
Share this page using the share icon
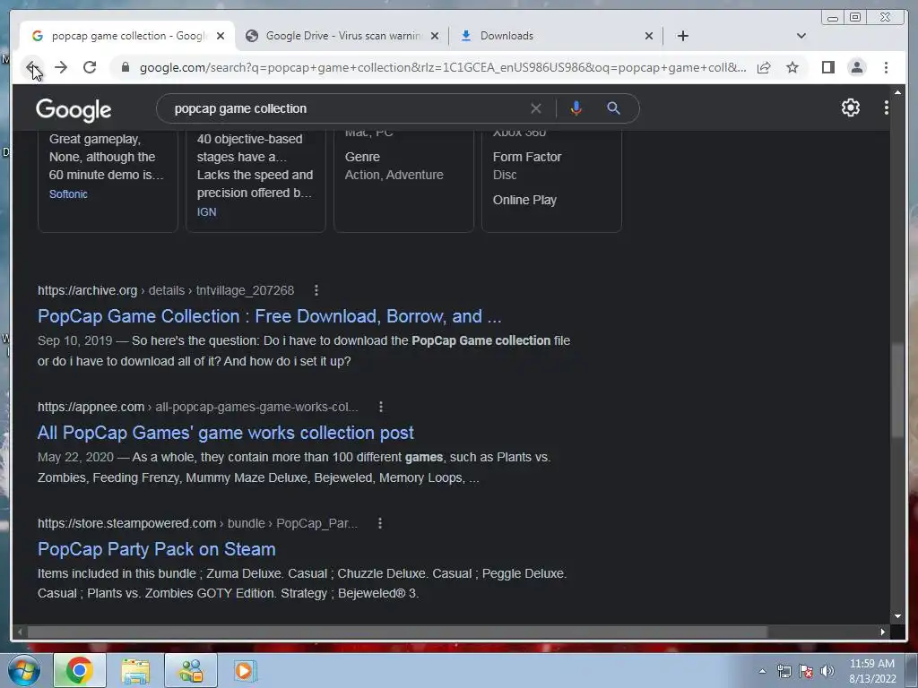764,67
